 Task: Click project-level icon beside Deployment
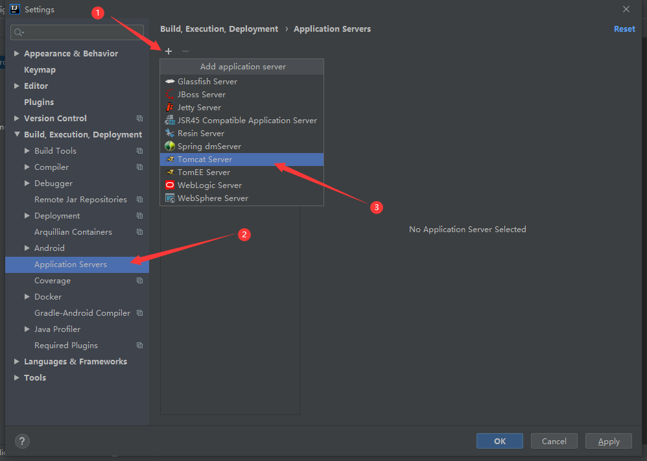140,216
